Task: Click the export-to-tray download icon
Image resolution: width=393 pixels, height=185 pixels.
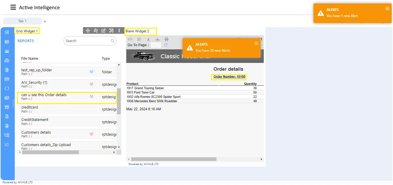Action: pos(157,39)
